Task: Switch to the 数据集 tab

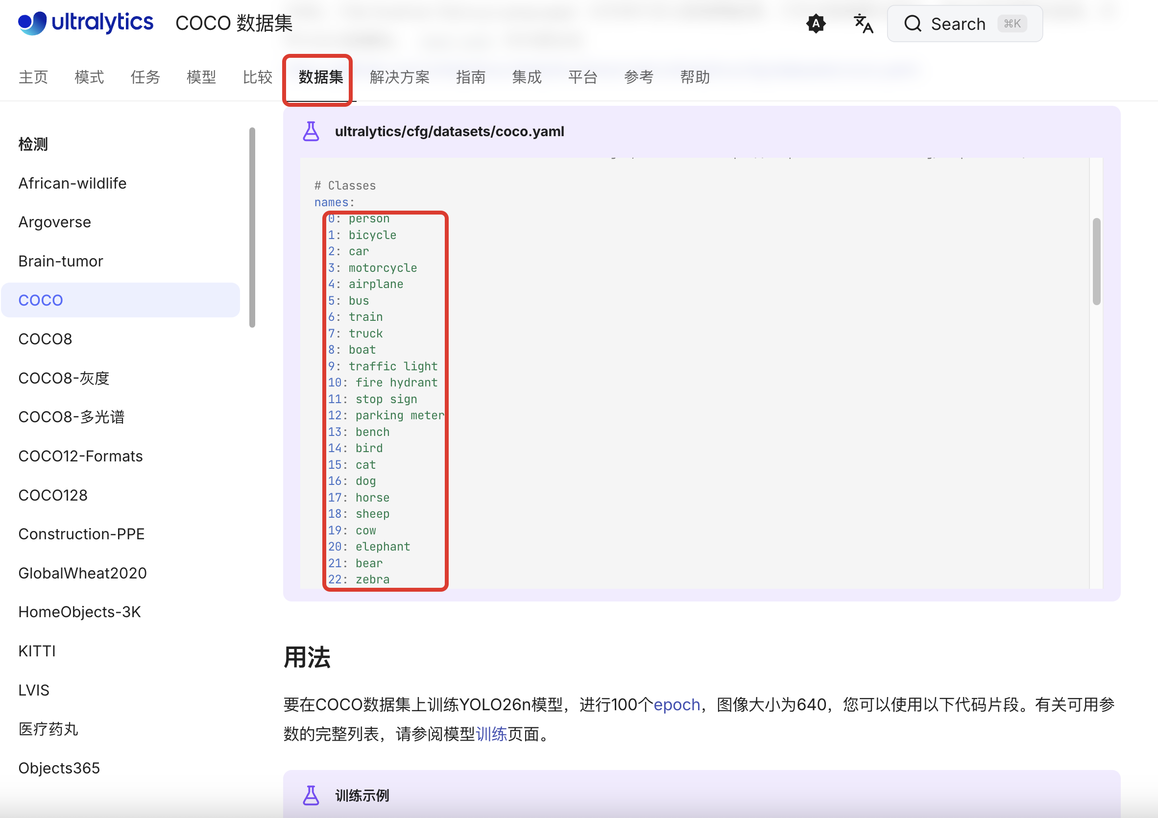Action: [x=320, y=77]
